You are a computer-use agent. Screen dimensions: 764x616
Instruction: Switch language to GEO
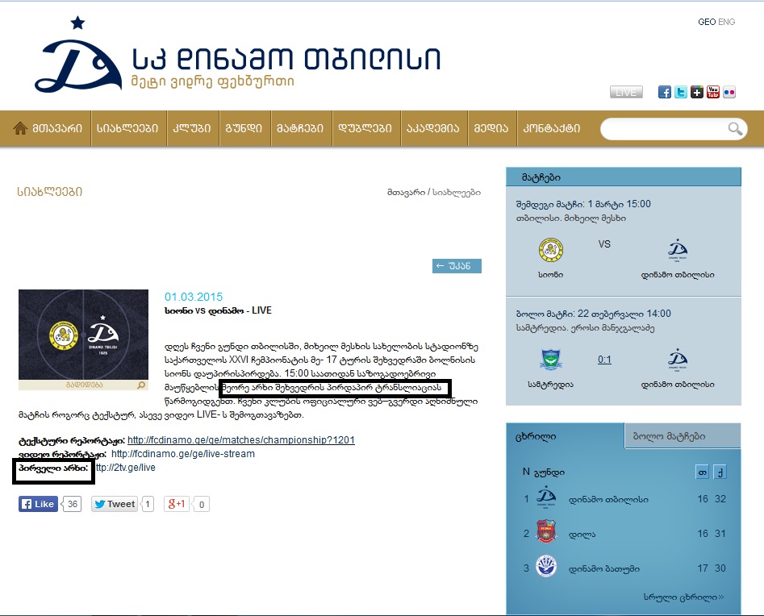tap(707, 22)
